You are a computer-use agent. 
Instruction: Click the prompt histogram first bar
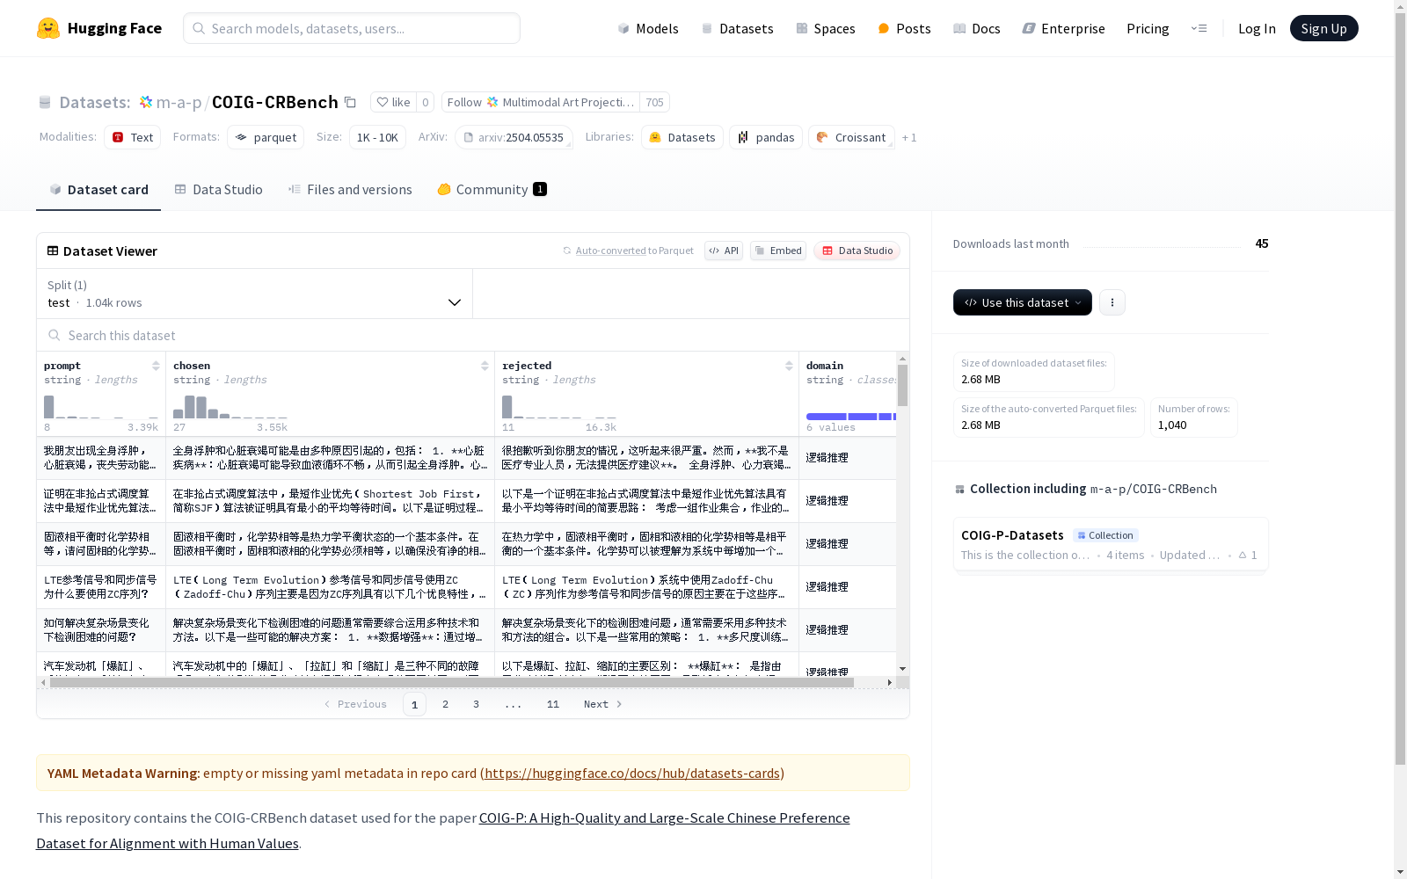point(49,407)
